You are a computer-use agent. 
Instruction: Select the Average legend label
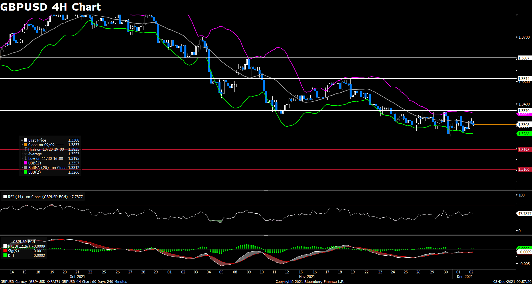35,154
